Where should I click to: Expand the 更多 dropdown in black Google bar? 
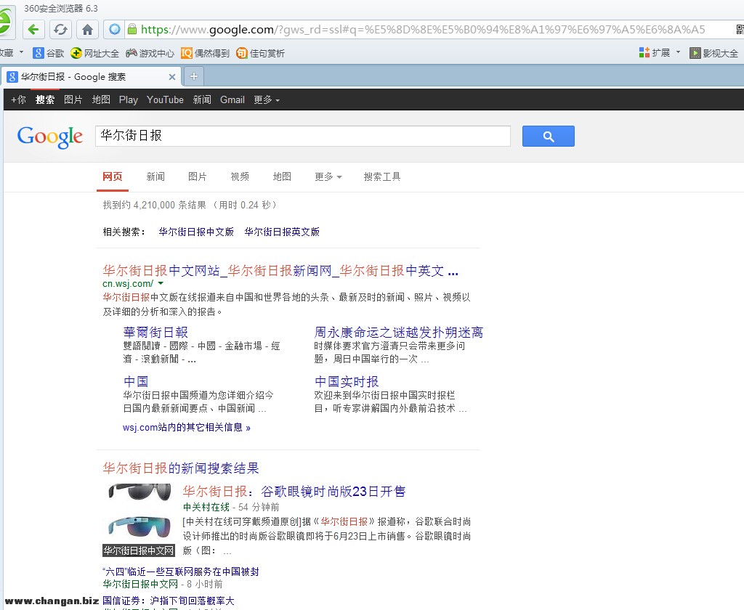pos(266,100)
